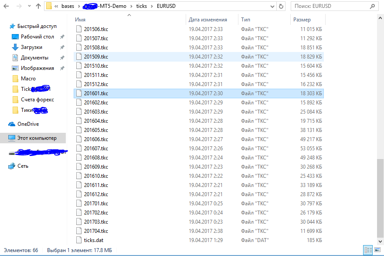Screen dimensions: 384x256
Task: Go back with the back arrow
Action: click(x=6, y=6)
